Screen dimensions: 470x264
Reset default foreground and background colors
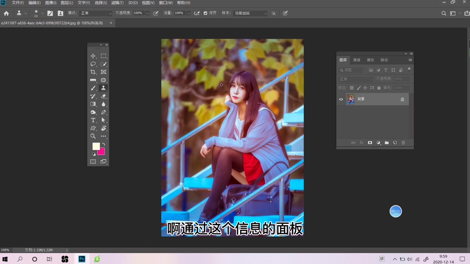pos(94,154)
